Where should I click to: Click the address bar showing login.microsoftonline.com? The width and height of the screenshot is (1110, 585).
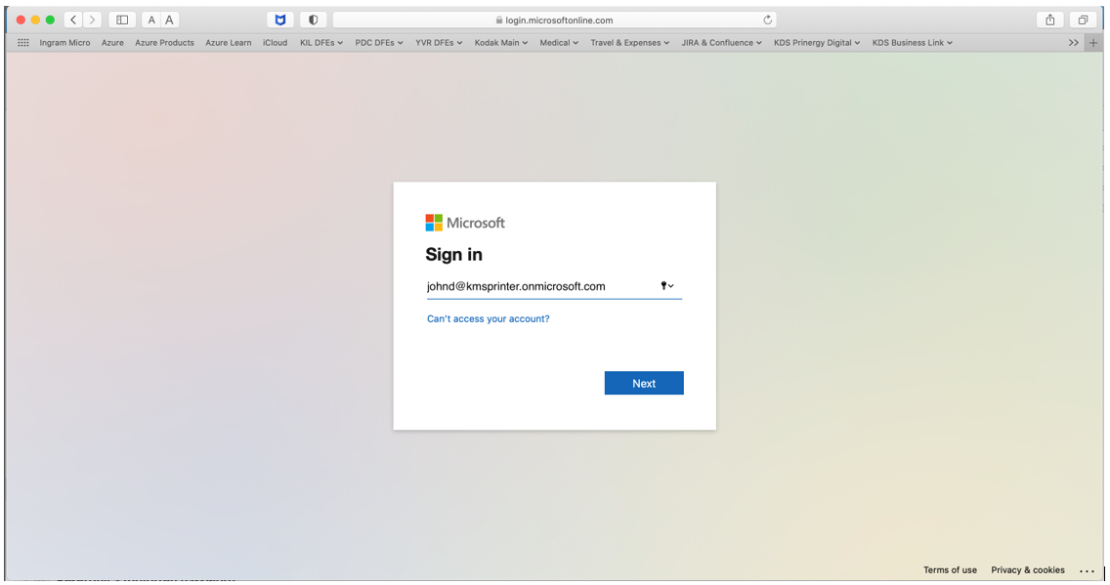pos(554,20)
